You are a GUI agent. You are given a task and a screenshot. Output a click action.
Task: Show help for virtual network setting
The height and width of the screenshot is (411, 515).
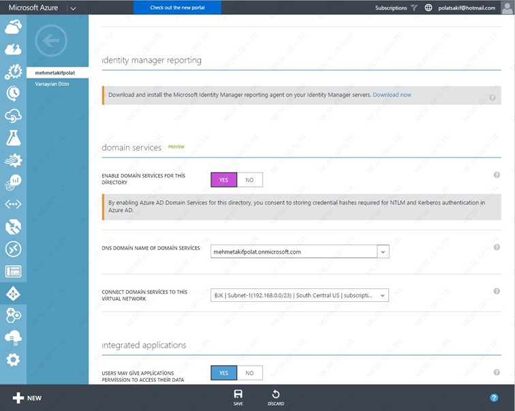497,291
